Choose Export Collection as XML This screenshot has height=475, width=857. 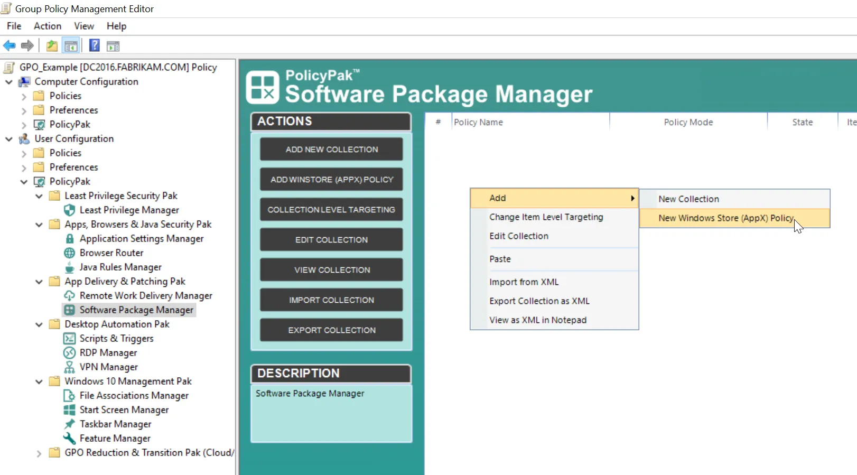point(554,301)
